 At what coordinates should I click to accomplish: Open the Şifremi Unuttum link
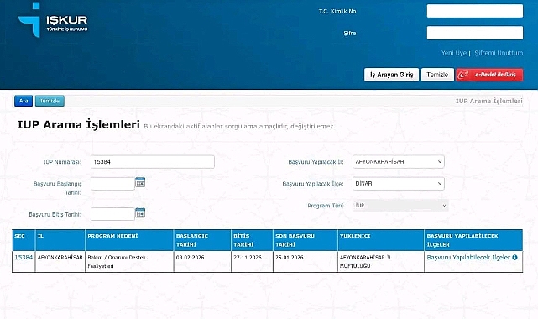pos(499,53)
